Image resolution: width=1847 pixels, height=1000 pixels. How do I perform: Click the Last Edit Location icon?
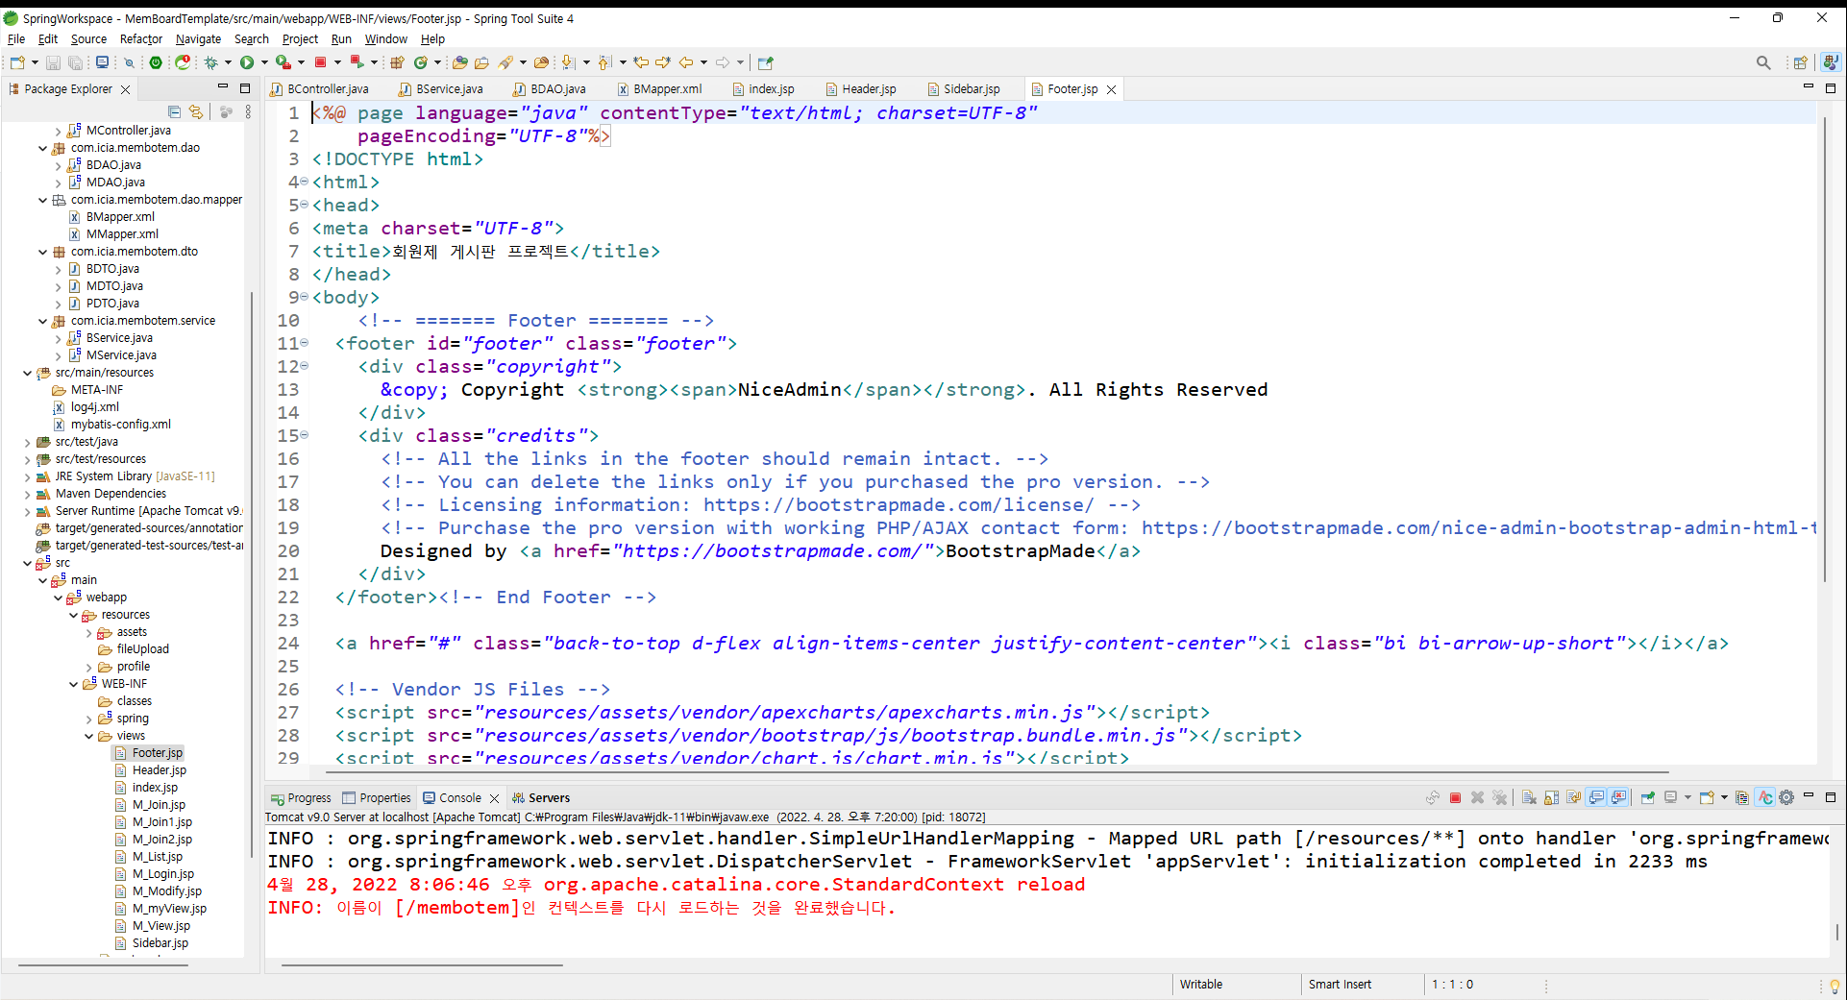641,62
